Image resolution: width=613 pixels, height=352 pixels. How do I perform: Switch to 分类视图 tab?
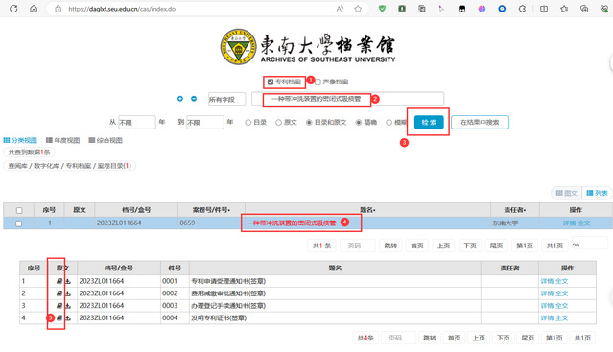pos(20,140)
